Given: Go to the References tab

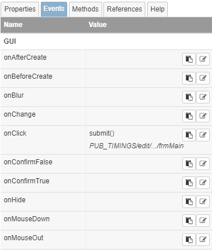Looking at the screenshot, I should point(125,9).
